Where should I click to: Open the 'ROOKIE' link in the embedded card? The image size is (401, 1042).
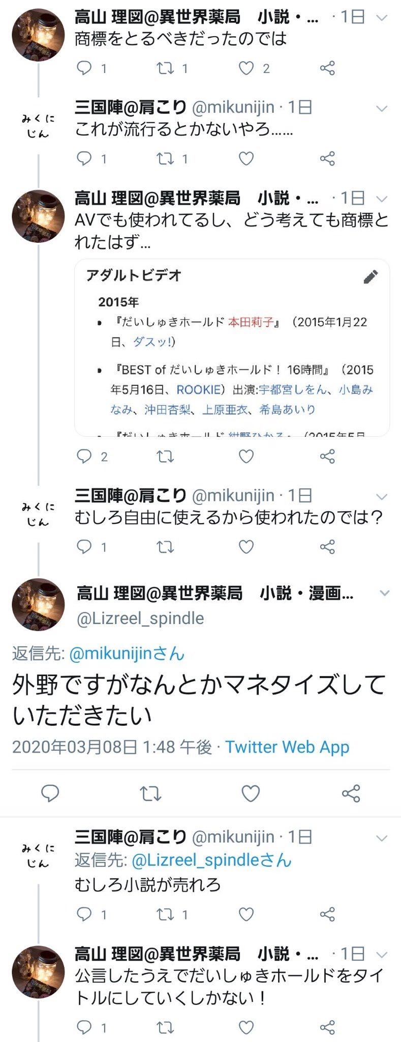pyautogui.click(x=198, y=390)
